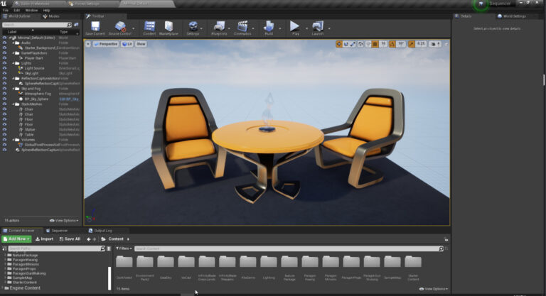The image size is (546, 296).
Task: Click the sources tree vertical scrollbar
Action: [x=109, y=278]
